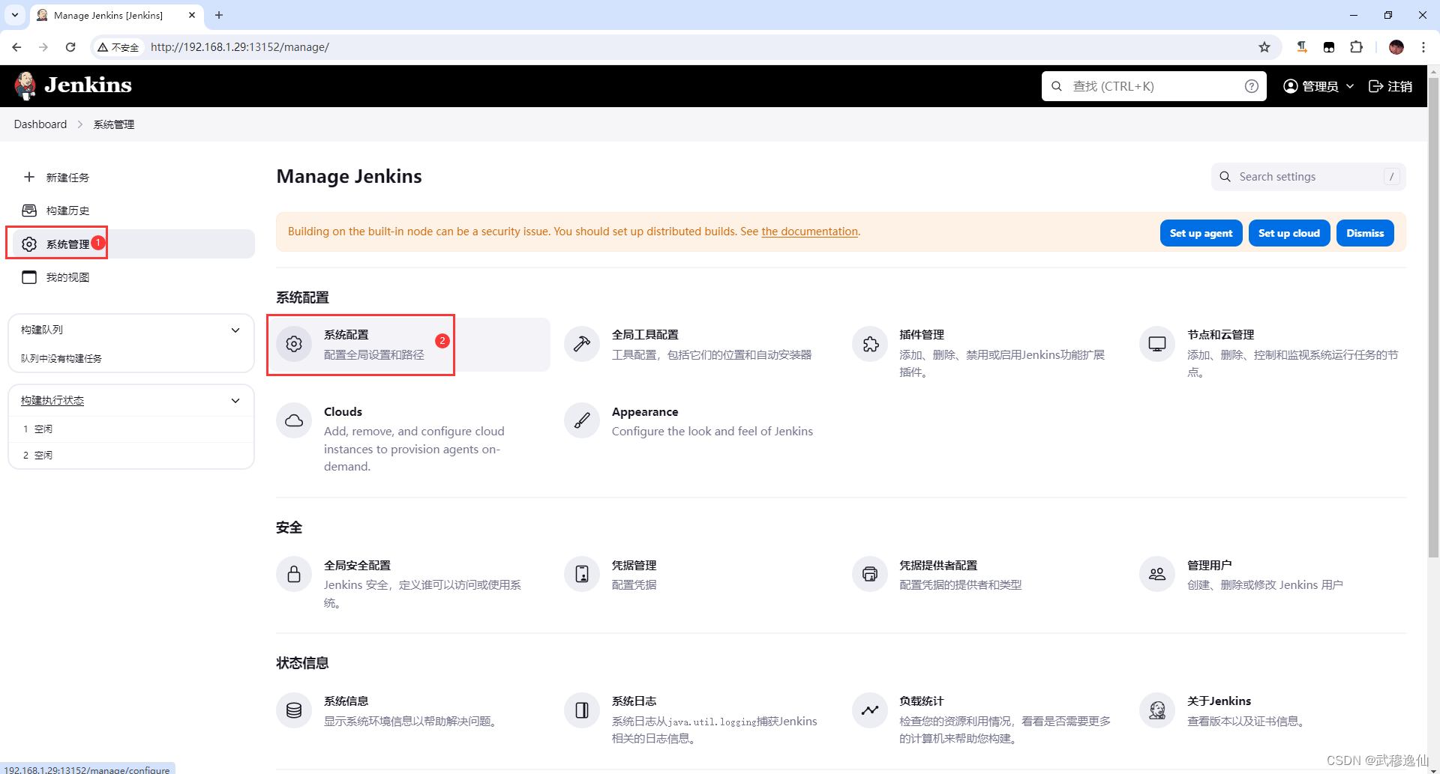
Task: Bookmark this page with the star icon
Action: point(1264,47)
